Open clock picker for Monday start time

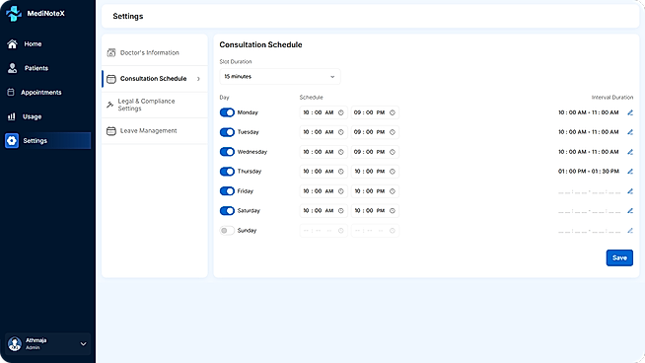coord(340,112)
